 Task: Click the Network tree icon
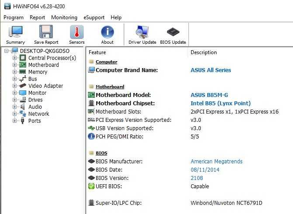point(23,114)
